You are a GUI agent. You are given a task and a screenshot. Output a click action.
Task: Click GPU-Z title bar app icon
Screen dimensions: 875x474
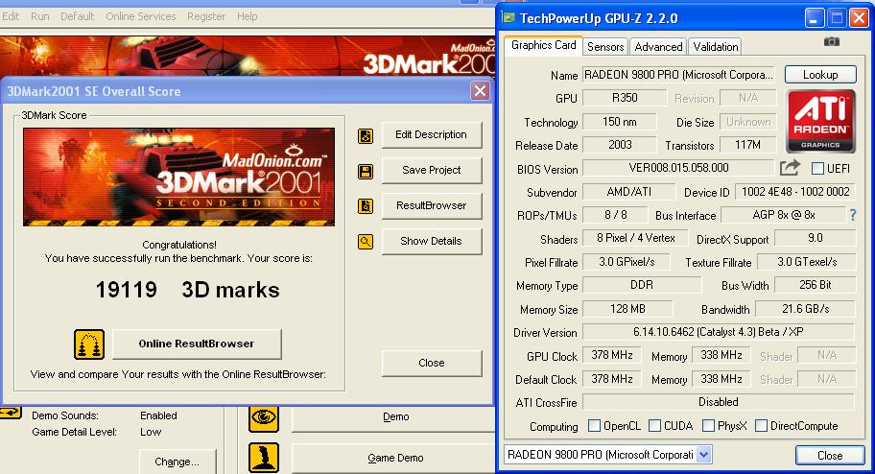point(508,18)
